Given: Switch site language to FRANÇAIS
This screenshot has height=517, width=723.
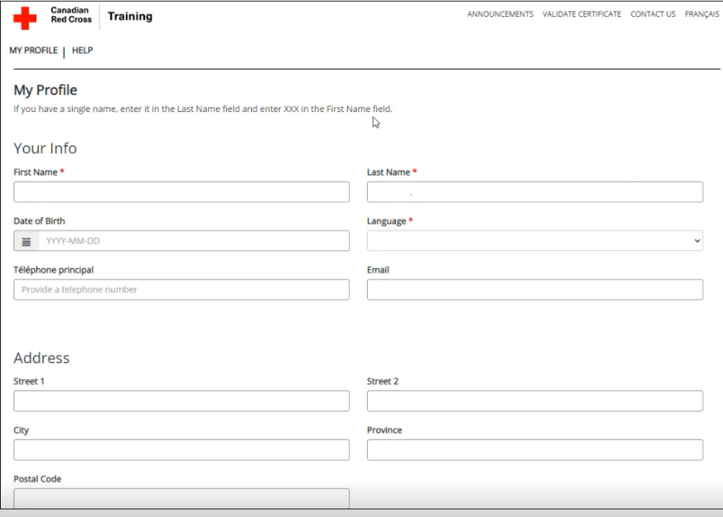Looking at the screenshot, I should click(x=701, y=13).
